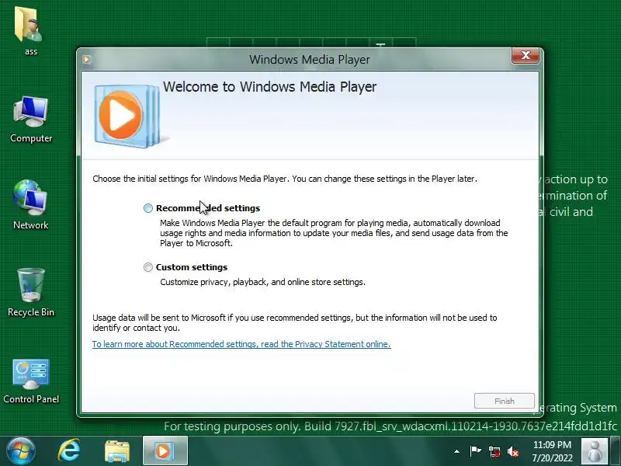Click the network status tray icon
The image size is (621, 466).
pos(494,451)
